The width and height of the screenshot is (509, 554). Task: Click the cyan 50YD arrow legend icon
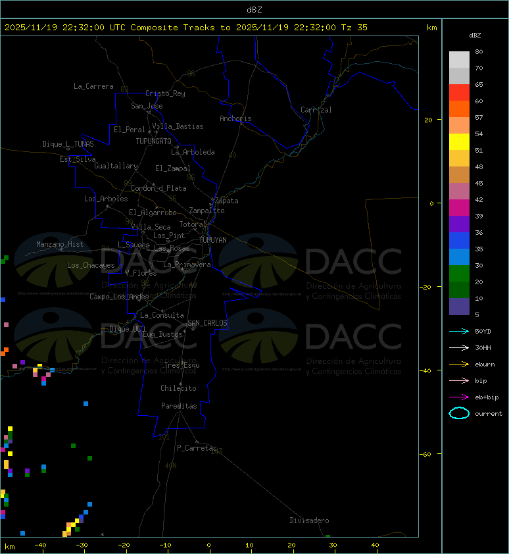tap(459, 332)
